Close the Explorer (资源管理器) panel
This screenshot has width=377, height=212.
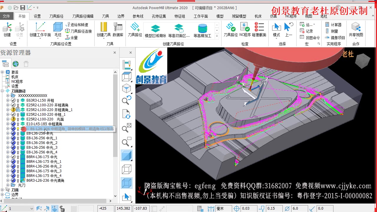(x=115, y=53)
